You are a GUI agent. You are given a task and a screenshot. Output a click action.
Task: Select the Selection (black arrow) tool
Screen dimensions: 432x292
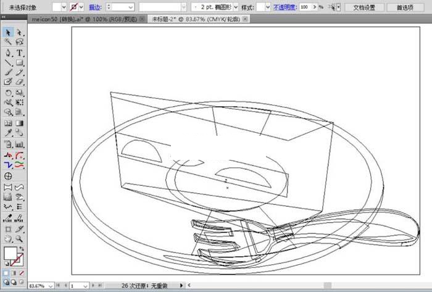click(8, 32)
